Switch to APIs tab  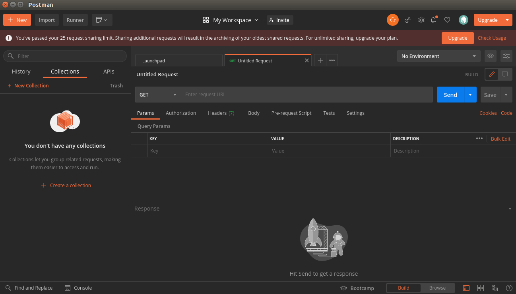(x=109, y=72)
